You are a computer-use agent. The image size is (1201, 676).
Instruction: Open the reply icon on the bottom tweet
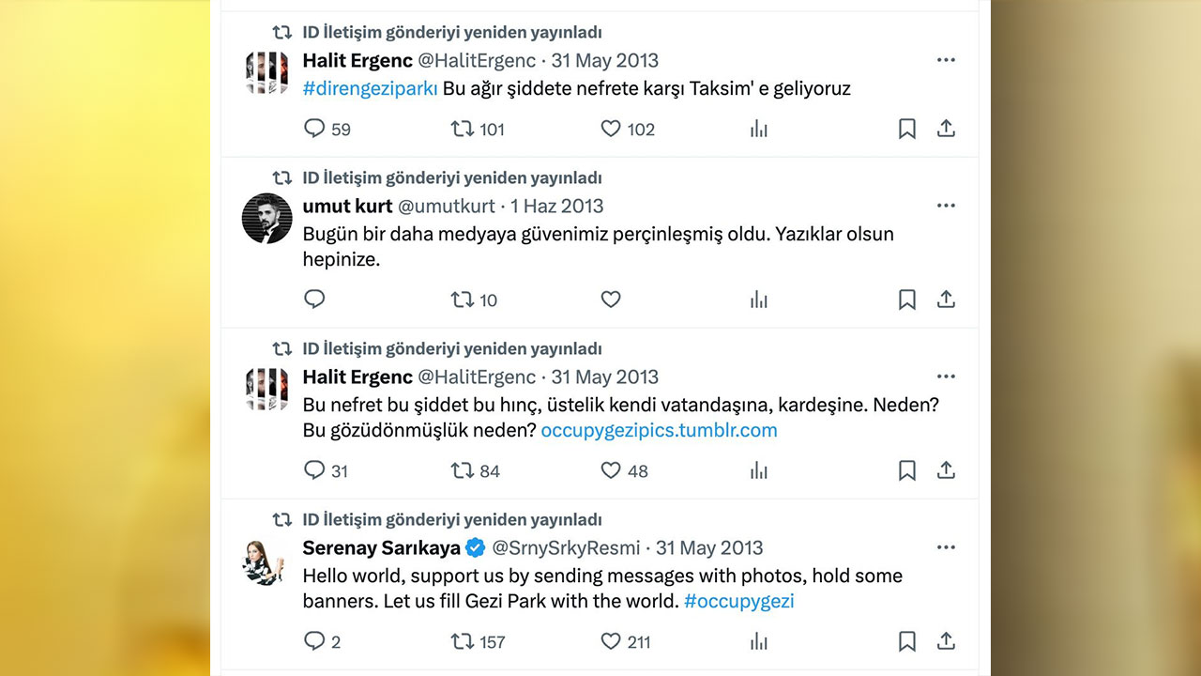point(314,641)
